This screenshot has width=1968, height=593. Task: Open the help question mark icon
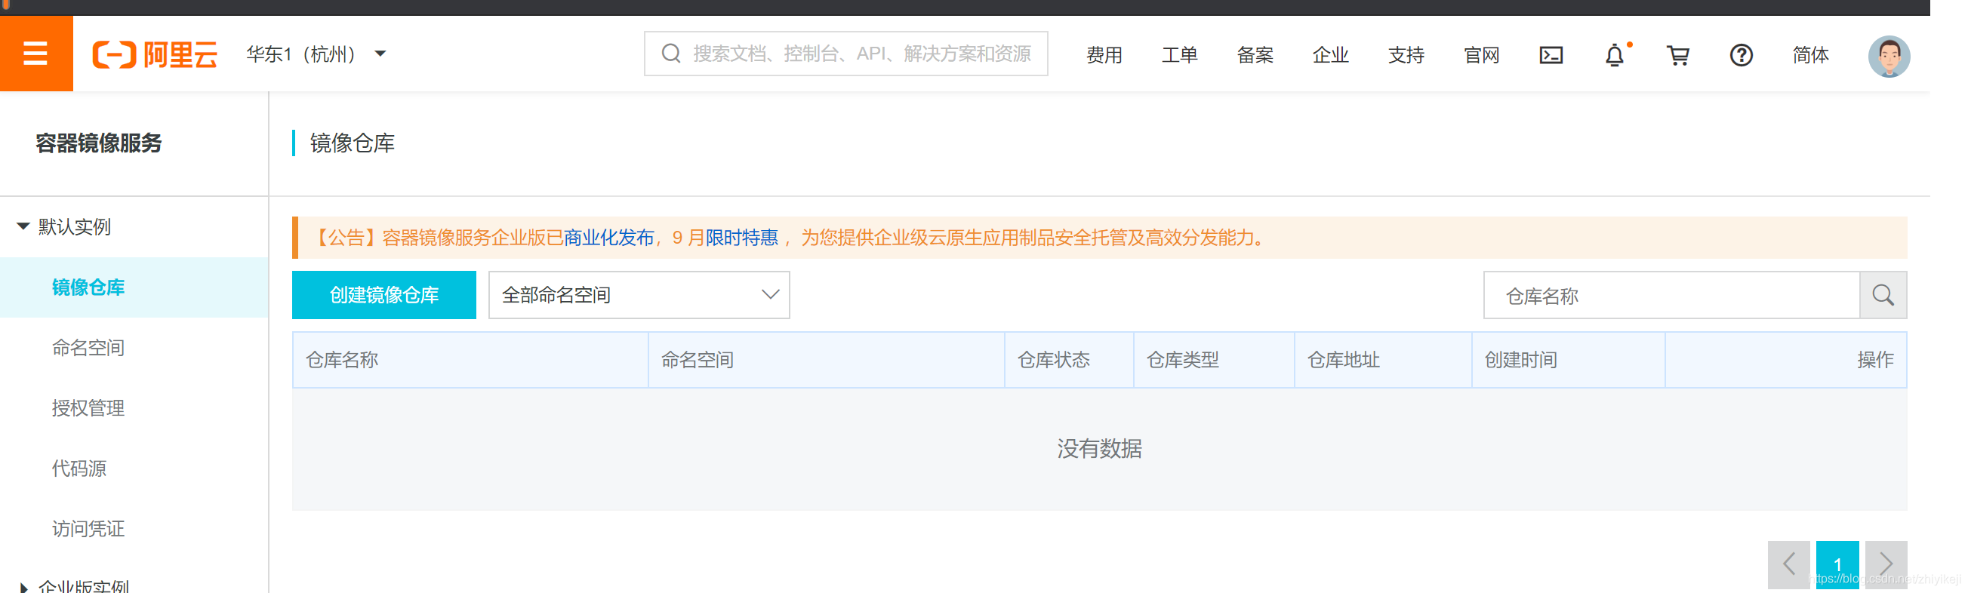[1741, 55]
